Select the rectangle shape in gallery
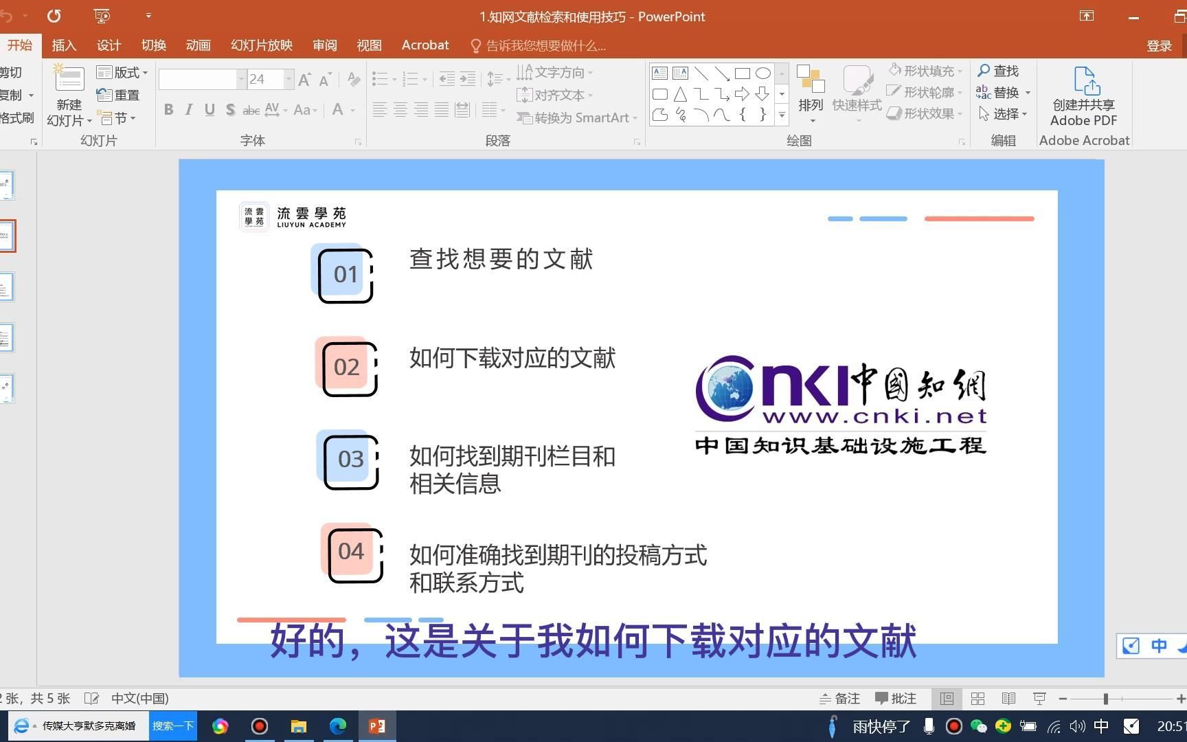1187x742 pixels. tap(742, 73)
